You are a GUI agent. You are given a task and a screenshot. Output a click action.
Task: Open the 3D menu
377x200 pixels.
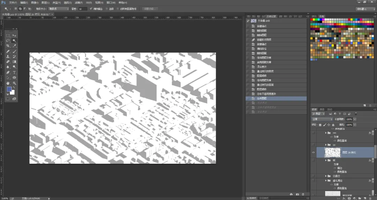(x=89, y=3)
